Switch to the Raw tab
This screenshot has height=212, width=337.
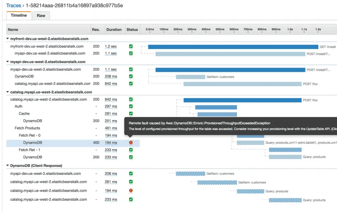tap(41, 15)
